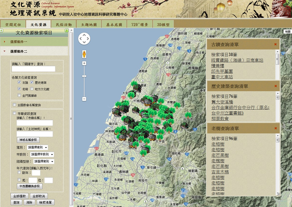Open the 建別 dropdown

point(37,147)
